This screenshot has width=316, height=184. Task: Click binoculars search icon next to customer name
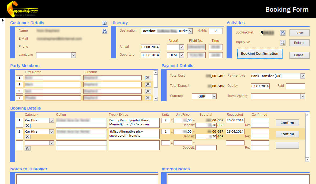[x=105, y=31]
